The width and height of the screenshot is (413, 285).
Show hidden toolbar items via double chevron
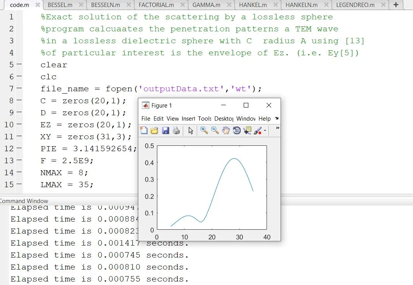(x=277, y=128)
